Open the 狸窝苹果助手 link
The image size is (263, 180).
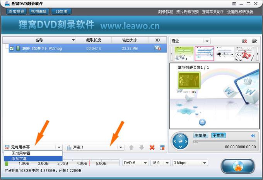click(x=213, y=12)
